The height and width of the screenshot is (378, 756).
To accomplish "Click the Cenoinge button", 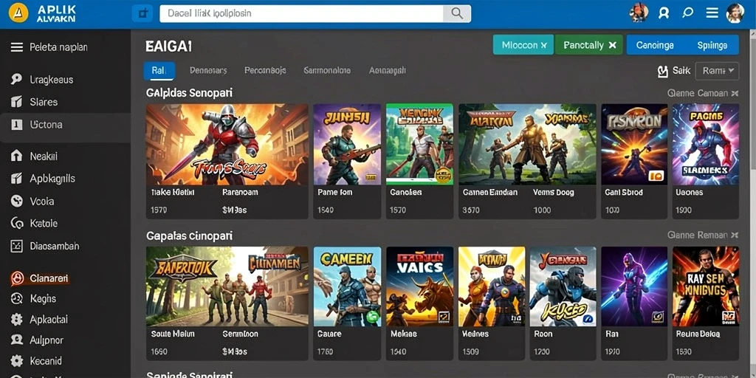I will [x=654, y=45].
